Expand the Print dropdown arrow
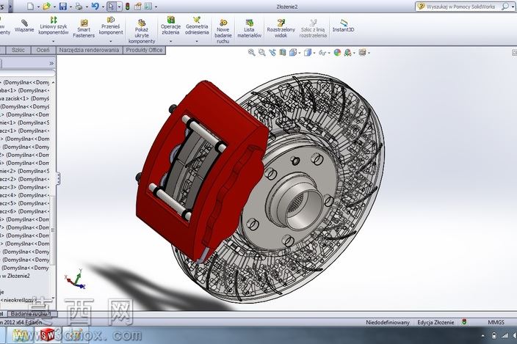This screenshot has width=517, height=344. click(x=87, y=7)
